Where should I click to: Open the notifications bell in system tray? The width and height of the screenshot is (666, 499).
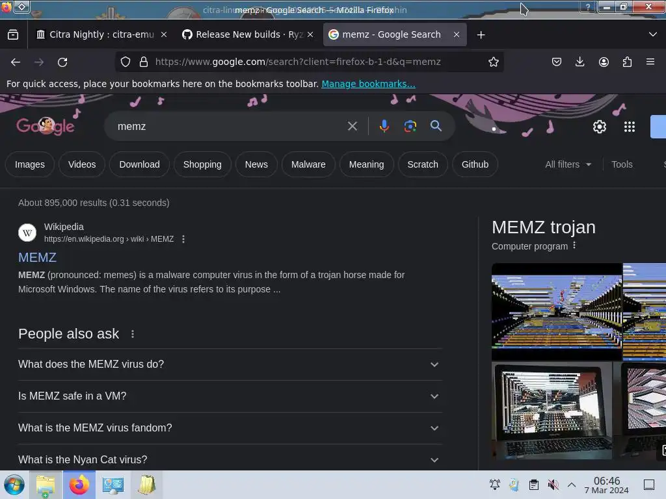coord(495,485)
